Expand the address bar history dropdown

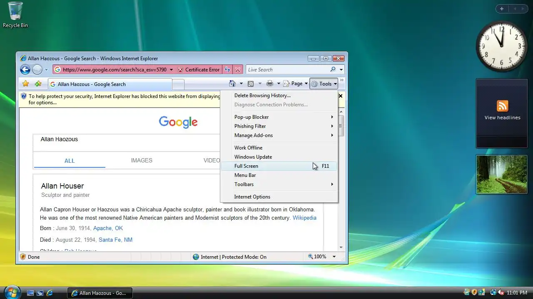171,70
